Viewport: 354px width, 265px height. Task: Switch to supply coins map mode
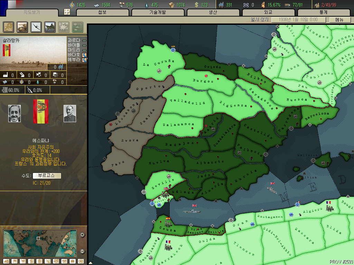(x=39, y=261)
